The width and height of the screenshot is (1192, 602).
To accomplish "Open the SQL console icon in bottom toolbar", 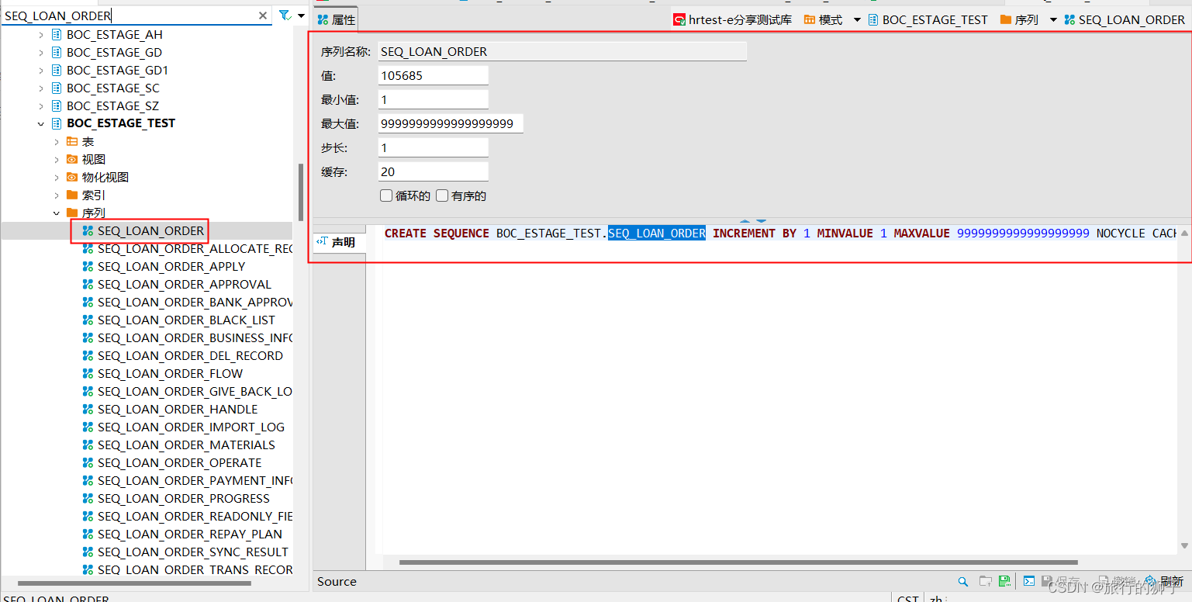I will tap(1028, 581).
